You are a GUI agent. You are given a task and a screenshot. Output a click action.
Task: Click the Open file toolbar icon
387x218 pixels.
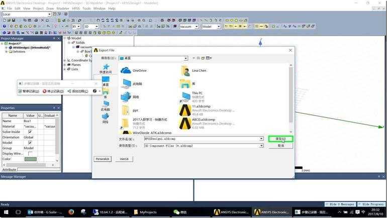click(9, 20)
